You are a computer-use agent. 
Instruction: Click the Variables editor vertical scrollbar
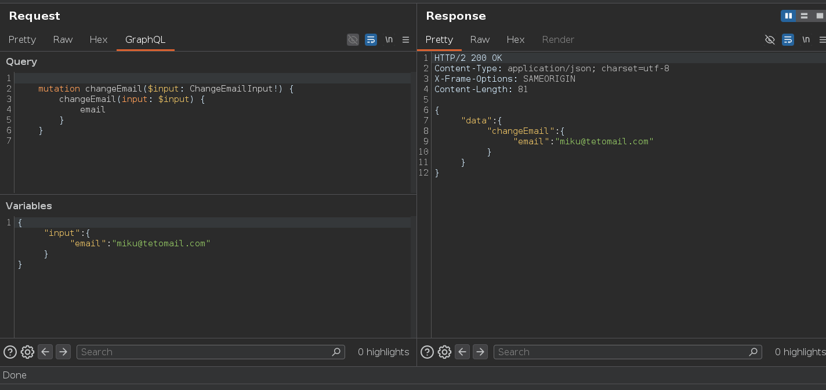tap(414, 277)
